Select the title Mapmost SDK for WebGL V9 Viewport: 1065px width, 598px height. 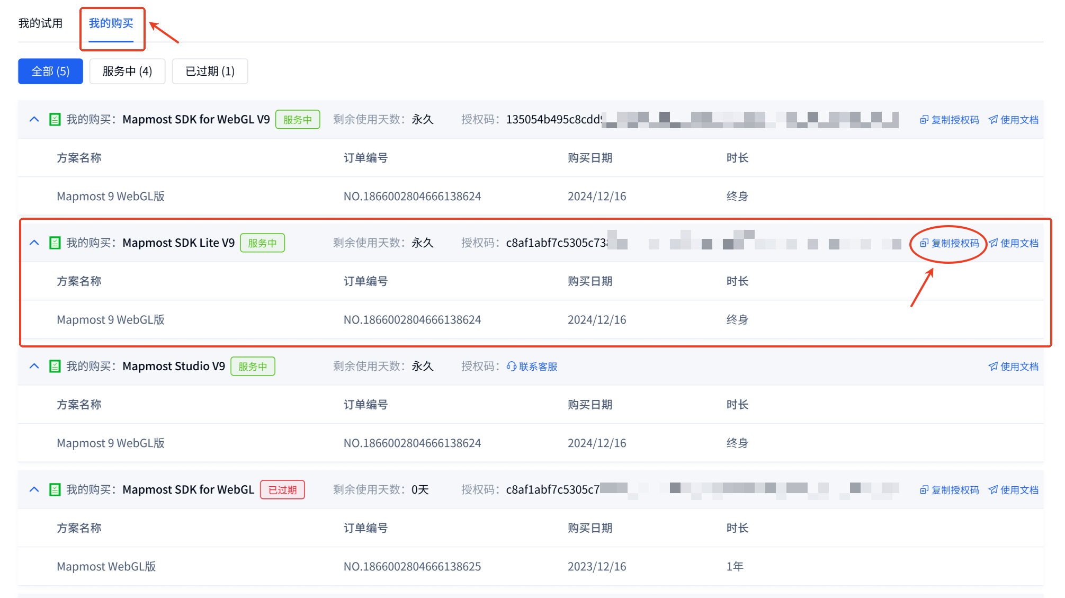196,119
